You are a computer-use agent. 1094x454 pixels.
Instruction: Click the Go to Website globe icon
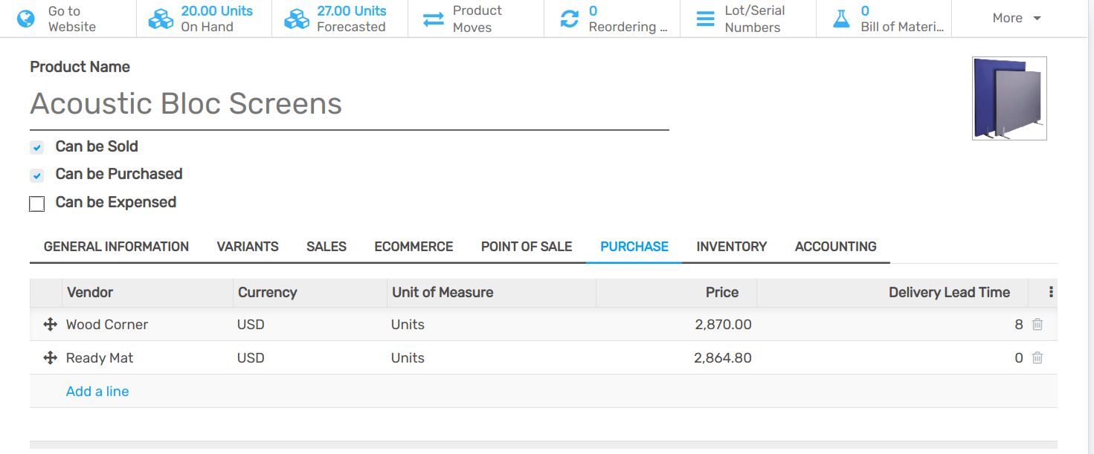26,19
